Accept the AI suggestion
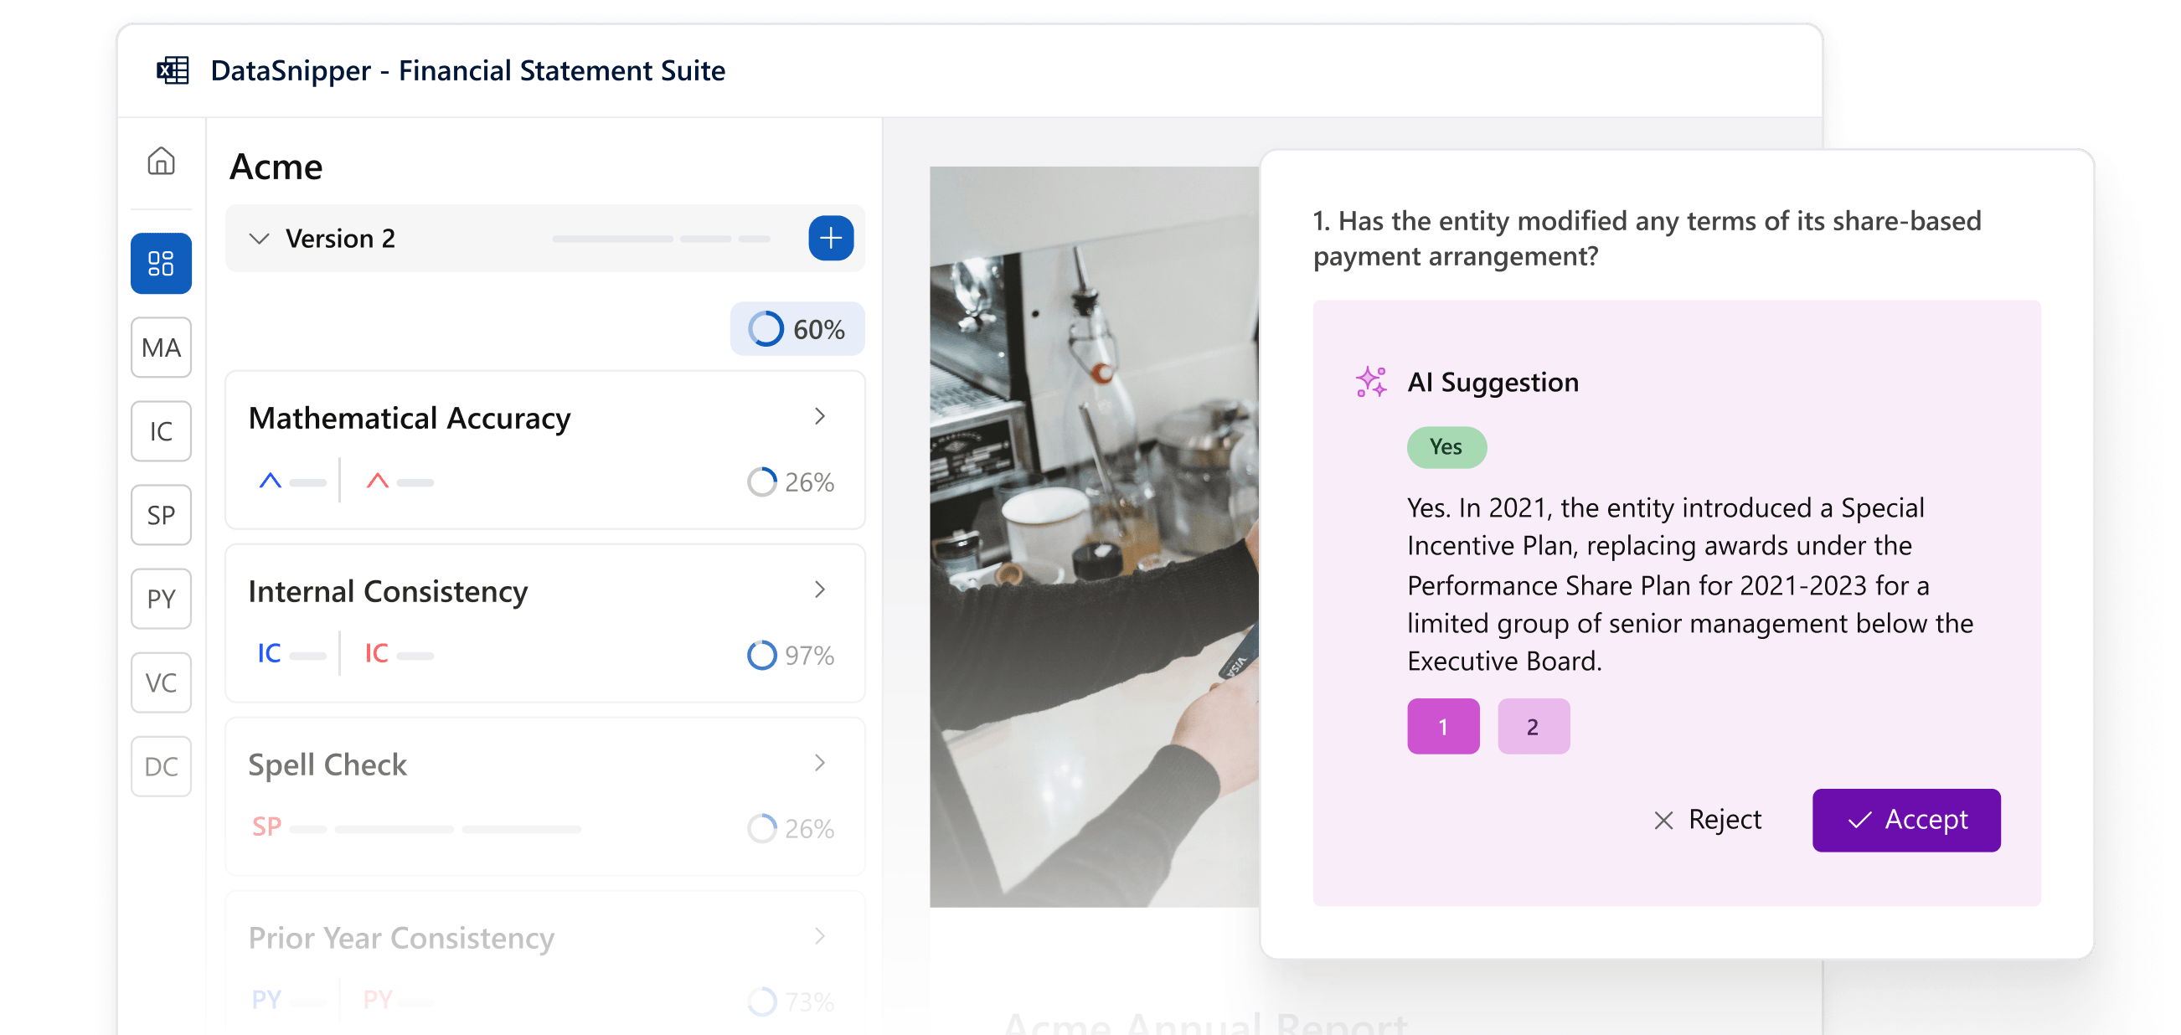Viewport: 2181px width, 1035px height. click(x=1905, y=819)
